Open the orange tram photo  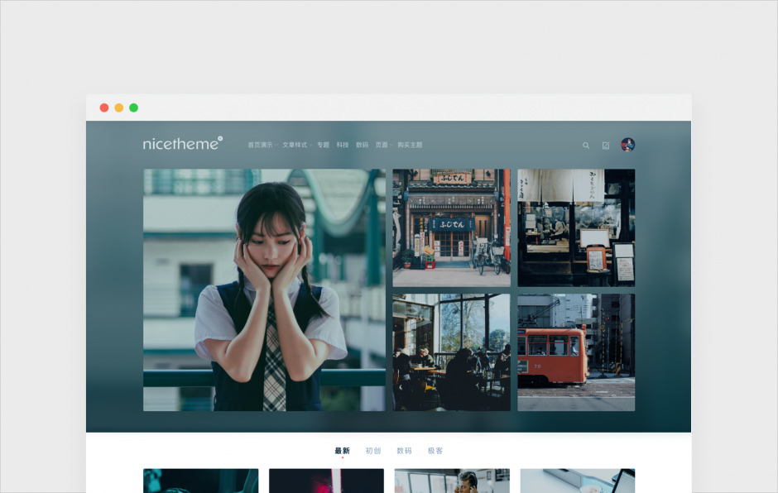(x=576, y=352)
